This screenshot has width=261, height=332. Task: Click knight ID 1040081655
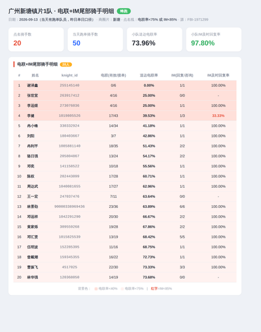tap(69, 187)
